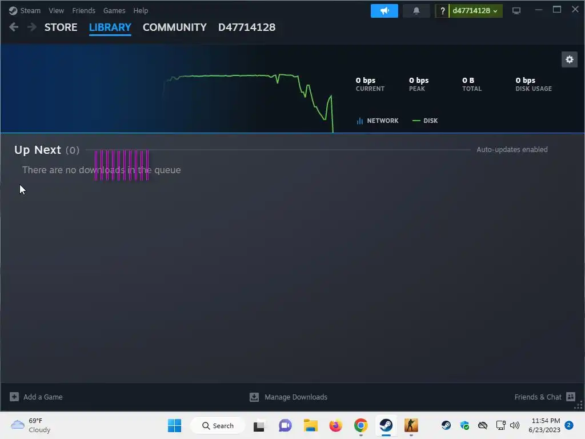585x439 pixels.
Task: Open the D47714128 profile tab
Action: (x=247, y=27)
